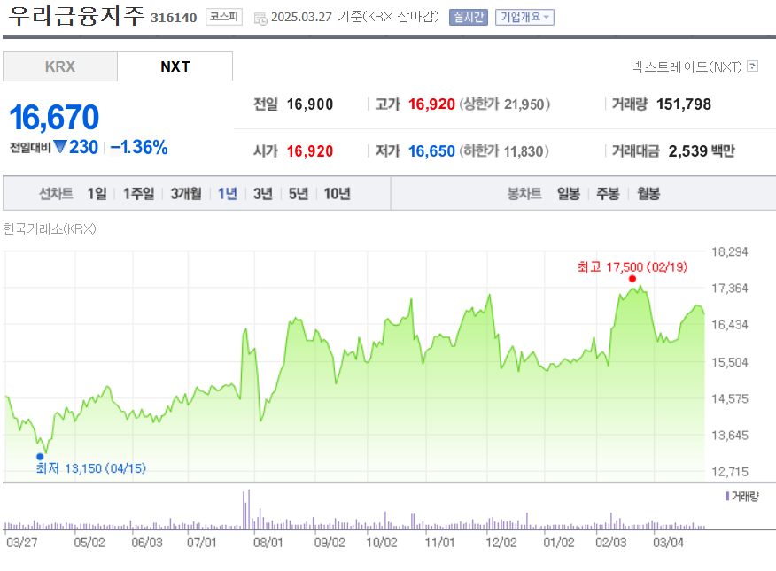Click the calendar clock icon beside the date
Viewport: 776px width, 571px height.
260,19
